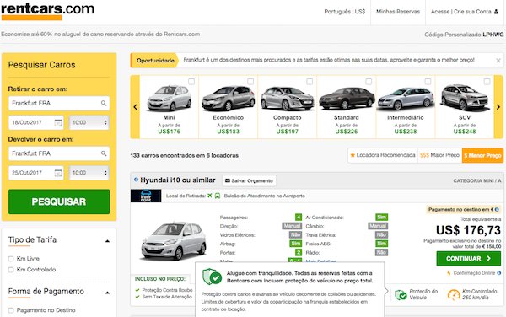This screenshot has width=506, height=317.
Task: Select the Intermediário category checkbox
Action: click(428, 82)
